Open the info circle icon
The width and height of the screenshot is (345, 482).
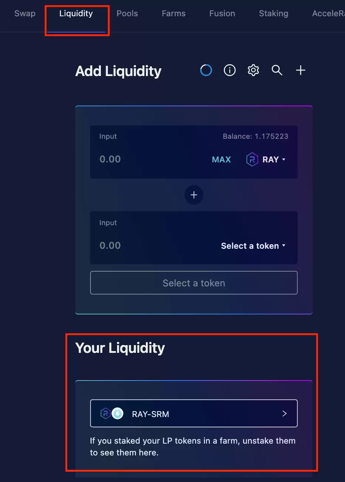coord(230,70)
